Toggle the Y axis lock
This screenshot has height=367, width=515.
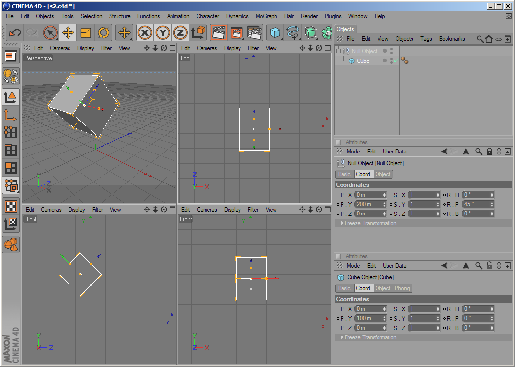tap(163, 33)
